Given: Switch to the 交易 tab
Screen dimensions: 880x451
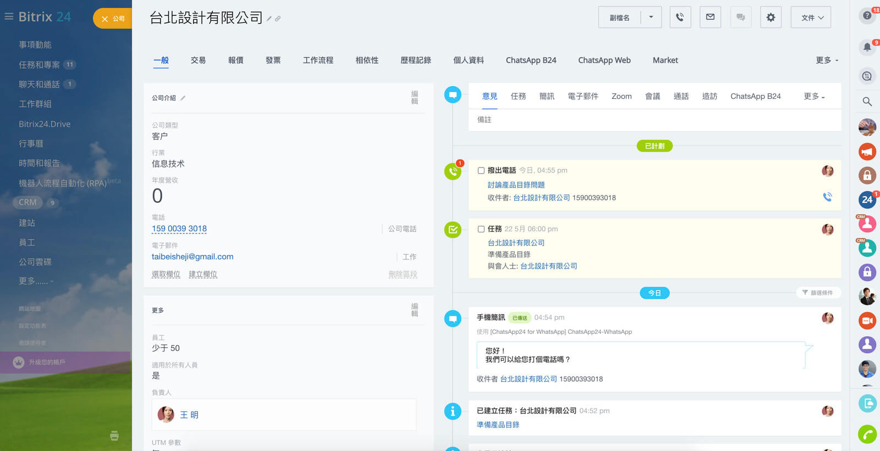Looking at the screenshot, I should pos(198,60).
